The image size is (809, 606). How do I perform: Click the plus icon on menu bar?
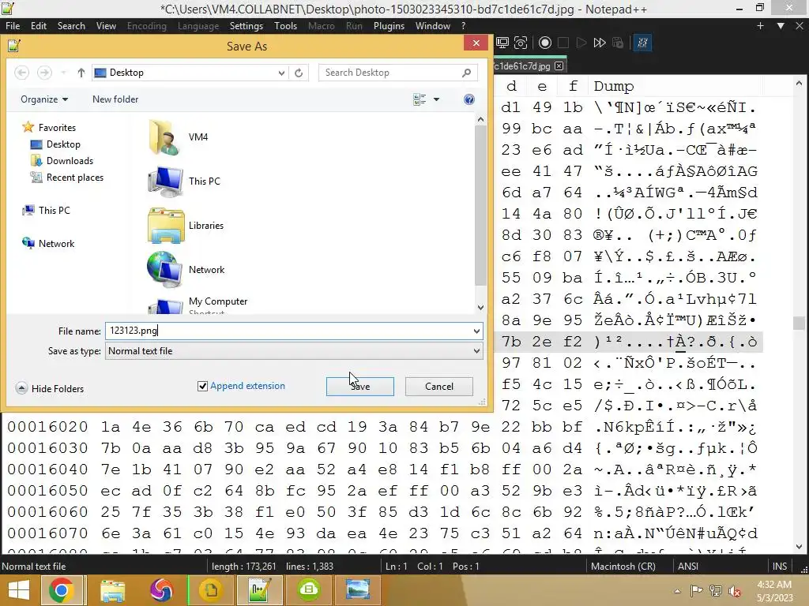[x=760, y=26]
